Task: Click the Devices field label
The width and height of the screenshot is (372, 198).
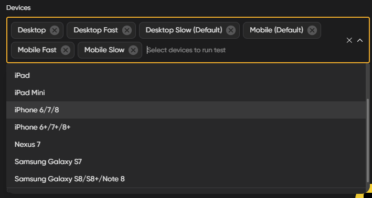Action: [x=18, y=8]
